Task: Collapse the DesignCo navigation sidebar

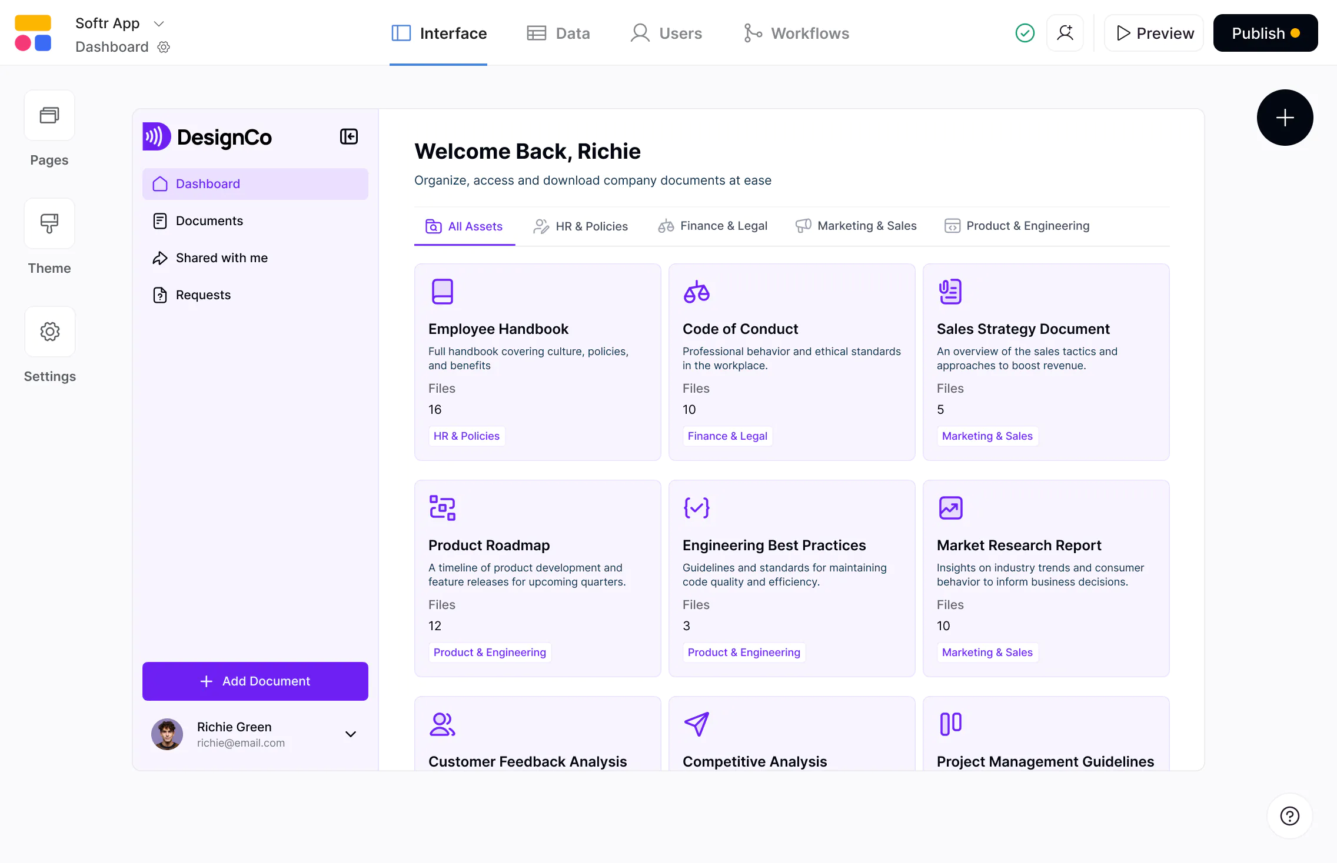Action: [x=348, y=136]
